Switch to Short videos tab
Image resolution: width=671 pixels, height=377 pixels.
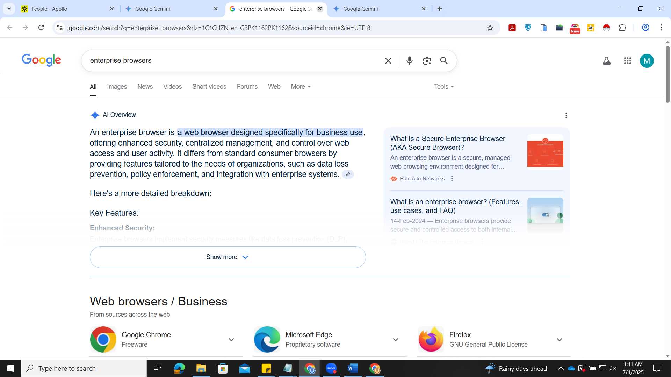coord(209,87)
